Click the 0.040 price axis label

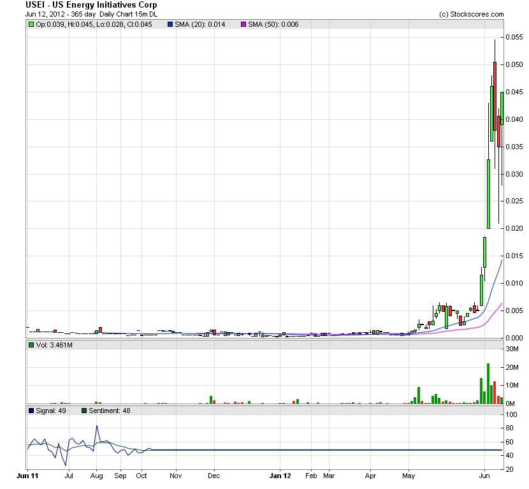(514, 119)
